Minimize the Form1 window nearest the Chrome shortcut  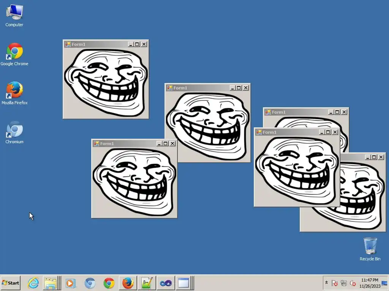(x=131, y=44)
